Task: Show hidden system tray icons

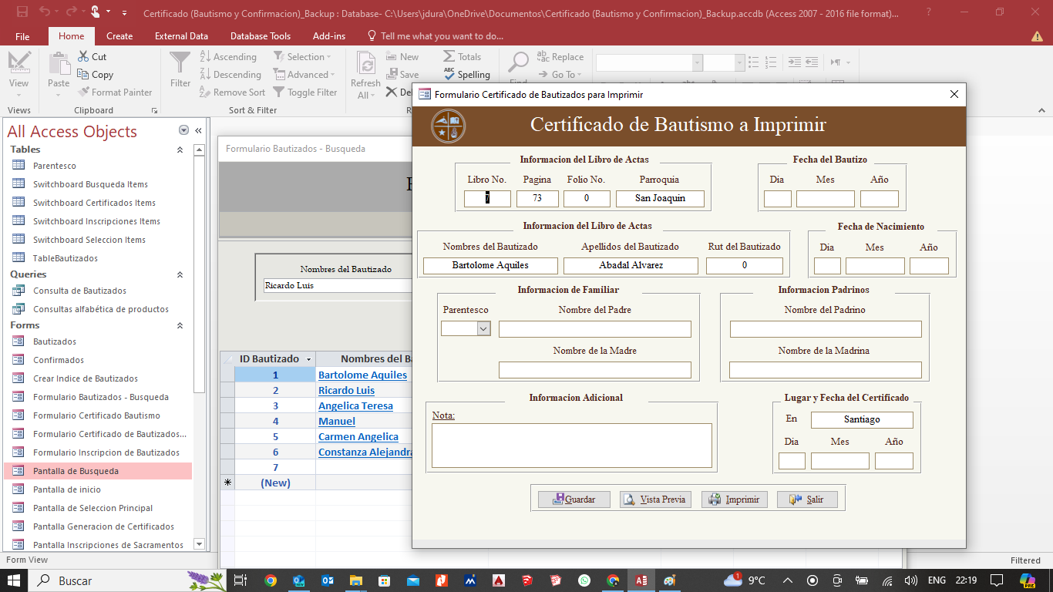Action: click(x=788, y=580)
